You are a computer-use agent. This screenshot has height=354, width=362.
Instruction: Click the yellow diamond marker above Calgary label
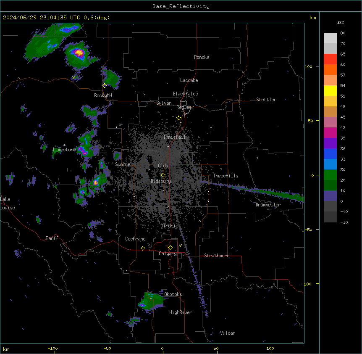coord(170,248)
